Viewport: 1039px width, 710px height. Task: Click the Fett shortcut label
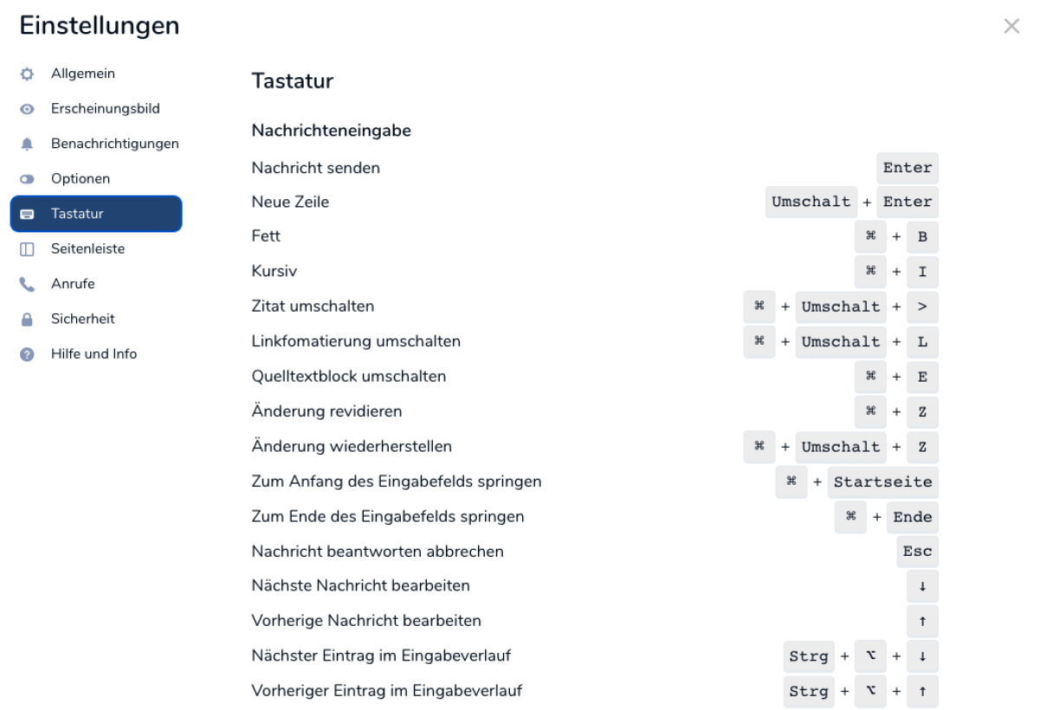click(266, 237)
